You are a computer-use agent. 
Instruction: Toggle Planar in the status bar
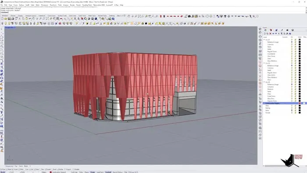(86, 172)
